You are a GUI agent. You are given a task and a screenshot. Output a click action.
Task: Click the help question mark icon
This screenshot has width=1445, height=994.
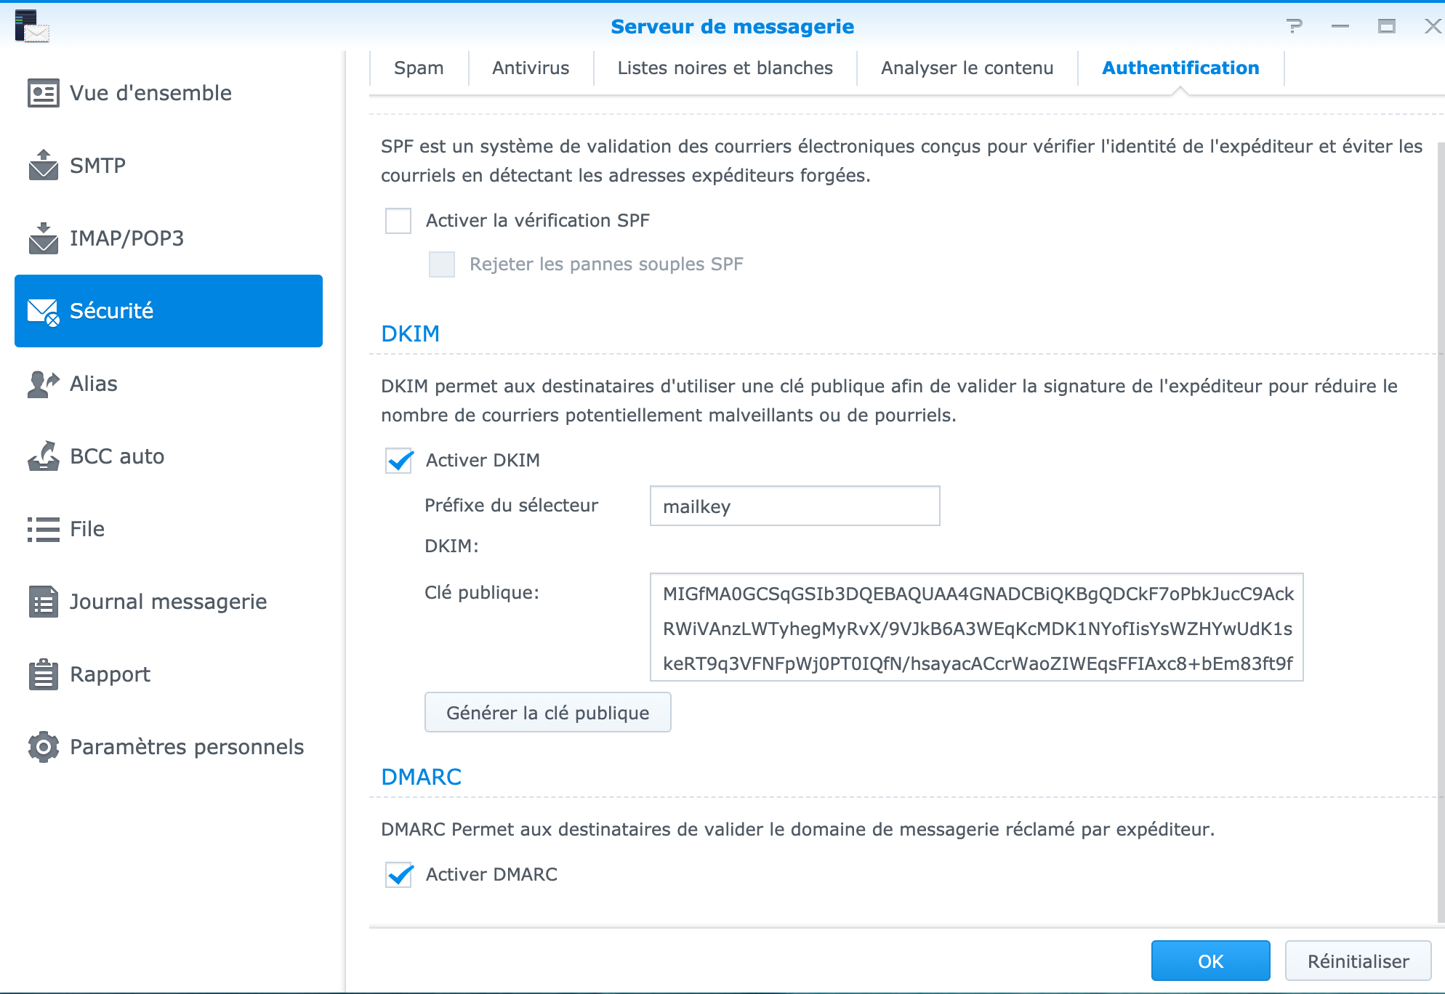1294,27
